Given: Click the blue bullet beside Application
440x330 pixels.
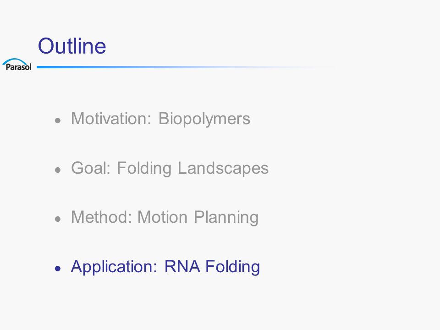Looking at the screenshot, I should click(x=58, y=269).
